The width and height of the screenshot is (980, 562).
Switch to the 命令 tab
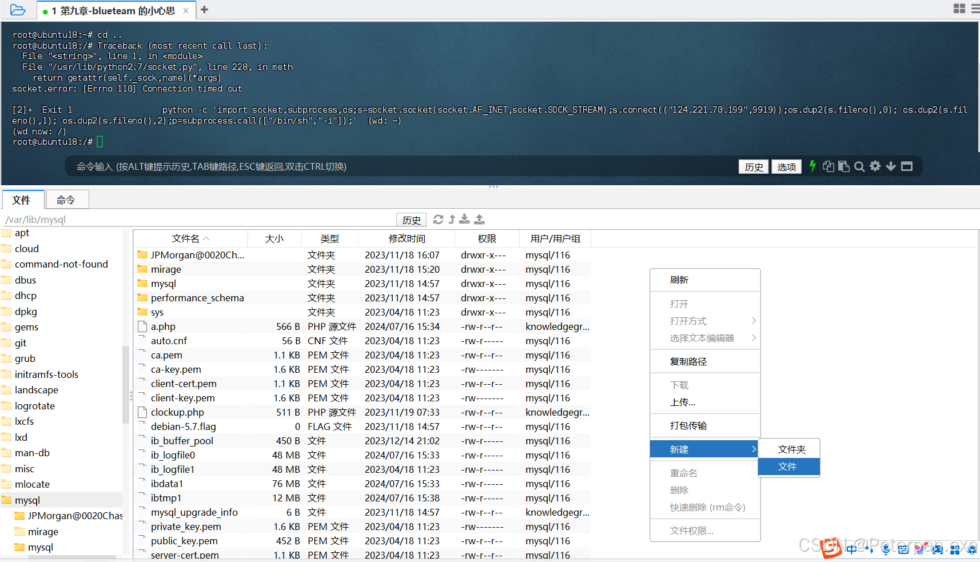67,200
